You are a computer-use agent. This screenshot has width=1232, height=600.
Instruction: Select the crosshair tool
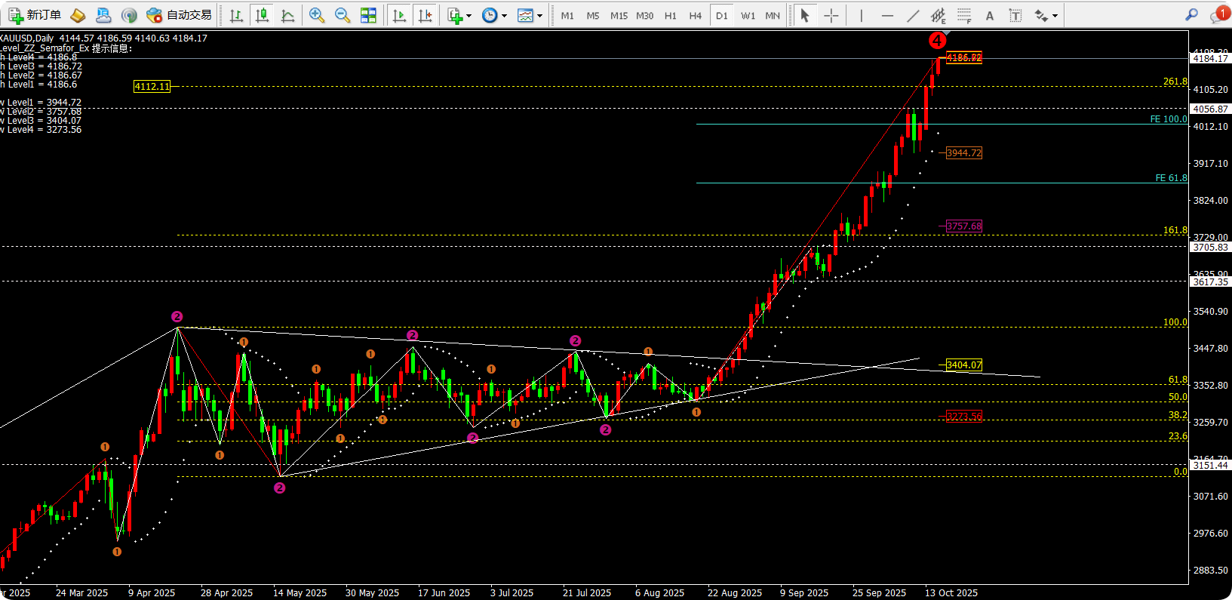(x=831, y=15)
